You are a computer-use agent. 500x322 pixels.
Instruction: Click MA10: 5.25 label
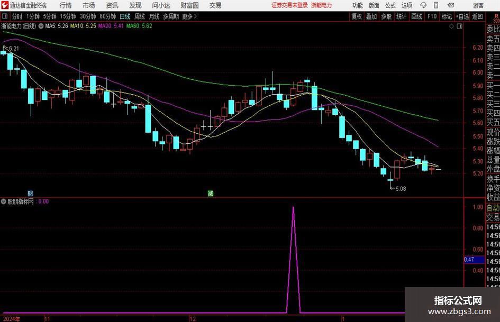coord(83,26)
